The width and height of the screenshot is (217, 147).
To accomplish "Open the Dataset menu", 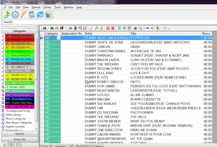I will 36,7.
